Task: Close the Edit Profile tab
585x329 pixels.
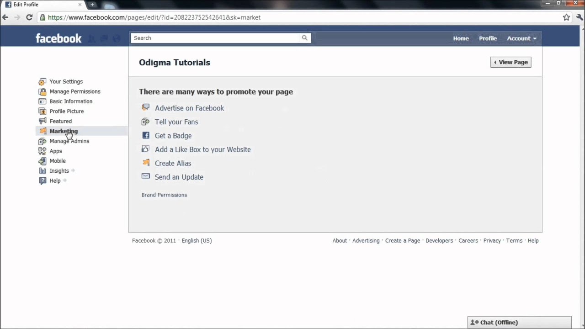Action: (x=80, y=5)
